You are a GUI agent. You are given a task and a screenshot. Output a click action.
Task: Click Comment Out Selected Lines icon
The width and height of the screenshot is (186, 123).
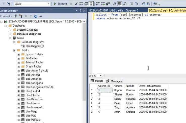(131, 4)
